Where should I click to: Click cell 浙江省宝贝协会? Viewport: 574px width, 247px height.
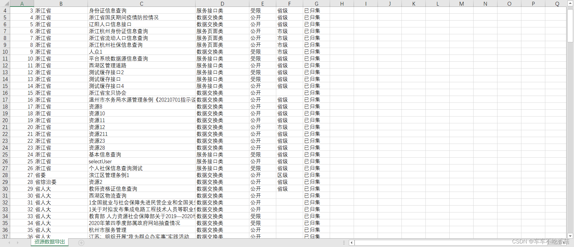coord(142,93)
